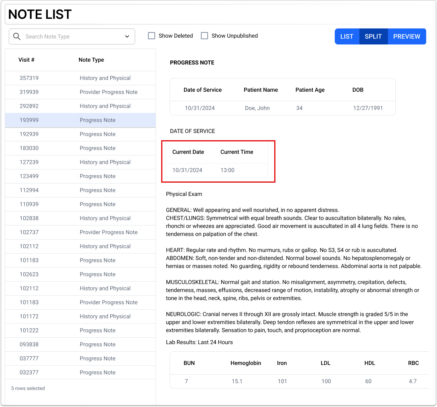Select visit 123499 row
The image size is (437, 407).
pos(80,176)
